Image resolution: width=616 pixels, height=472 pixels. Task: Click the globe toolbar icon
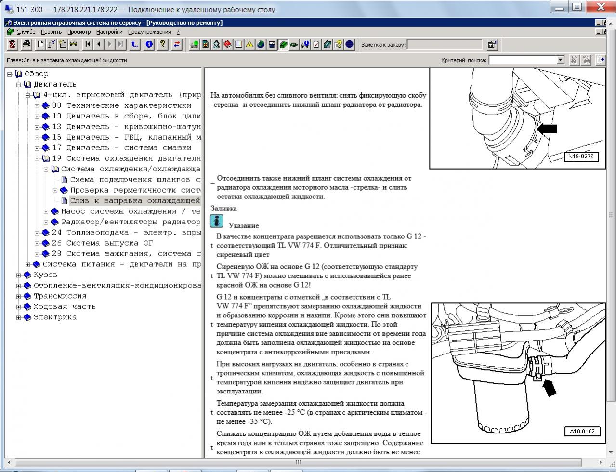(x=261, y=45)
